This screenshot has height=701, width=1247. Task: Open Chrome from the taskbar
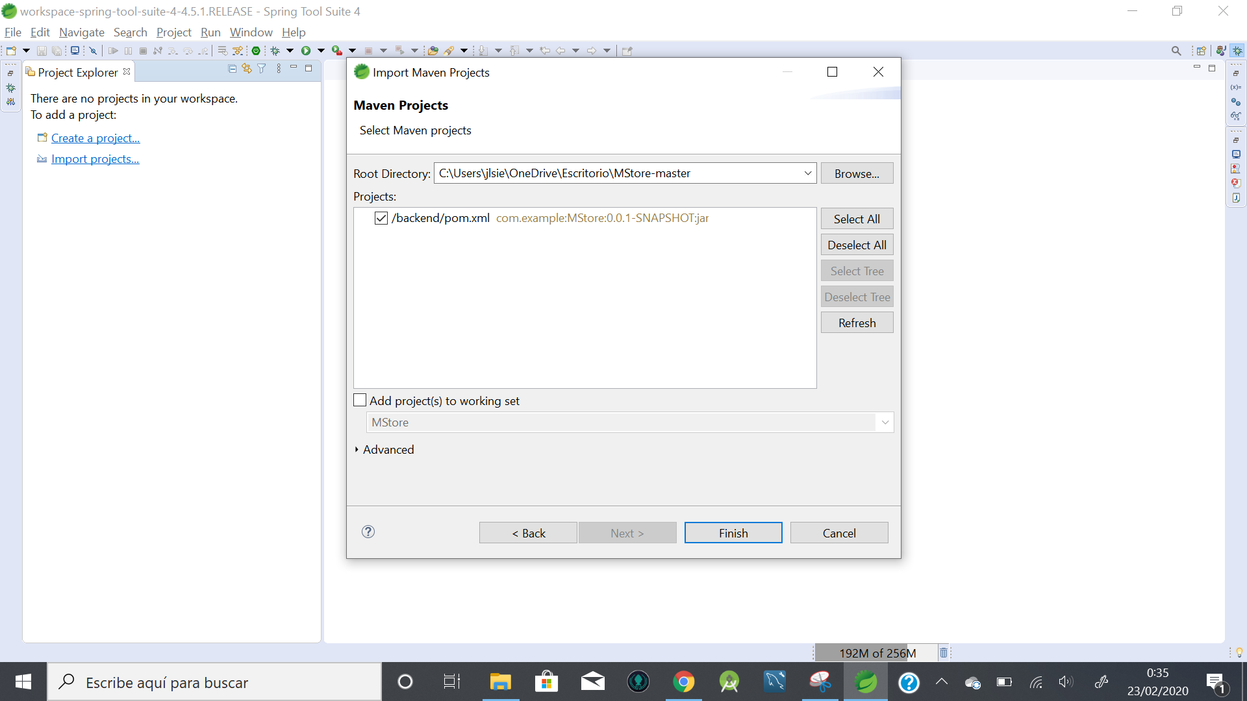[x=683, y=682]
